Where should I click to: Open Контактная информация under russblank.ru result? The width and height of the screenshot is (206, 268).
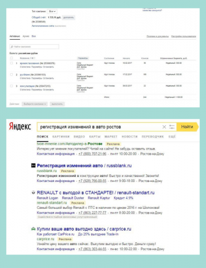pos(56,181)
